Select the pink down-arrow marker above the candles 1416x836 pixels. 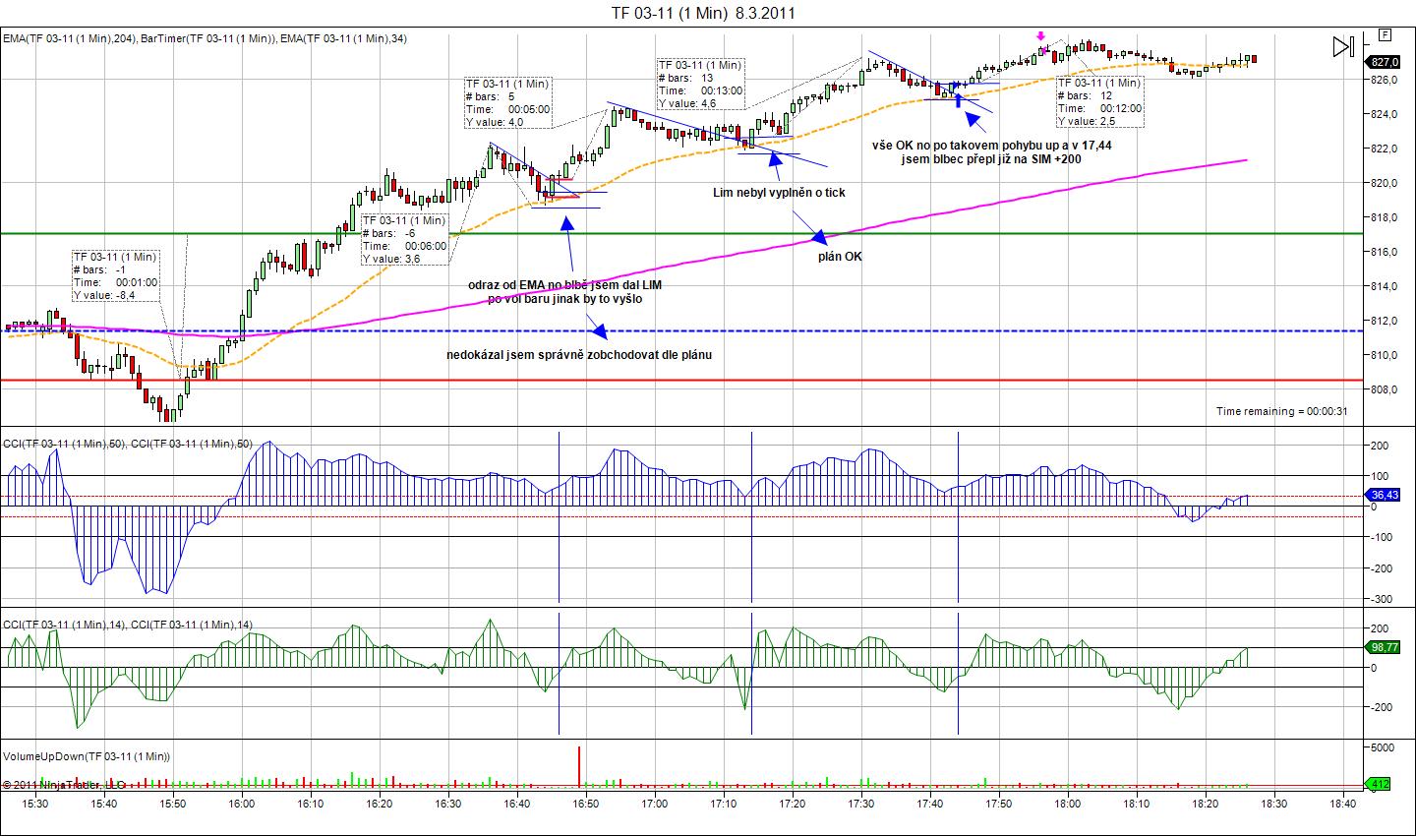pyautogui.click(x=1041, y=37)
